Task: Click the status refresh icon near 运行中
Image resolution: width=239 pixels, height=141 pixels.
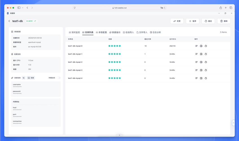Action: (35, 21)
